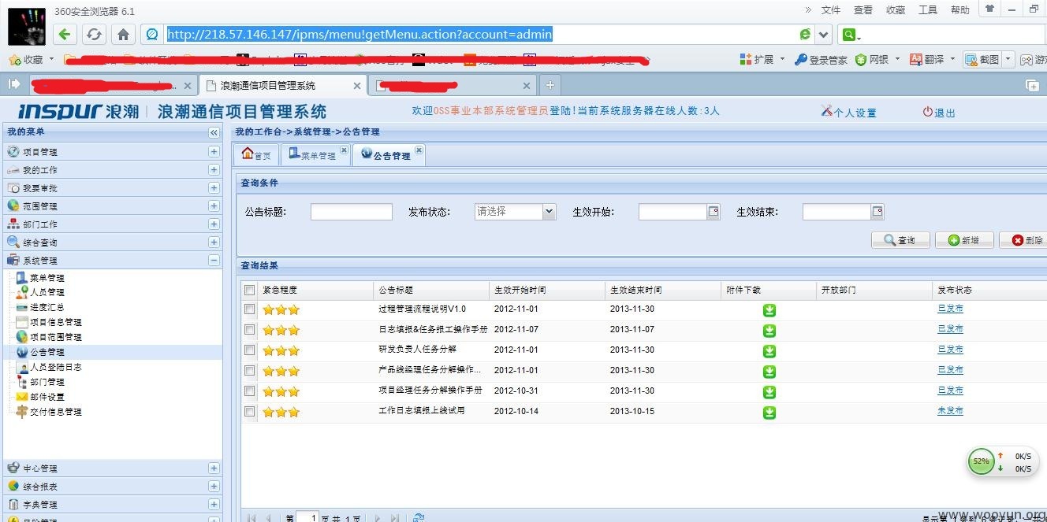1047x522 pixels.
Task: Take a screenshot with 截图
Action: click(982, 59)
